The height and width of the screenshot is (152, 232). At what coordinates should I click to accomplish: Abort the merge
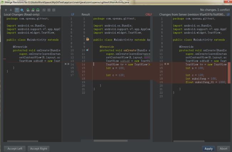point(223,148)
